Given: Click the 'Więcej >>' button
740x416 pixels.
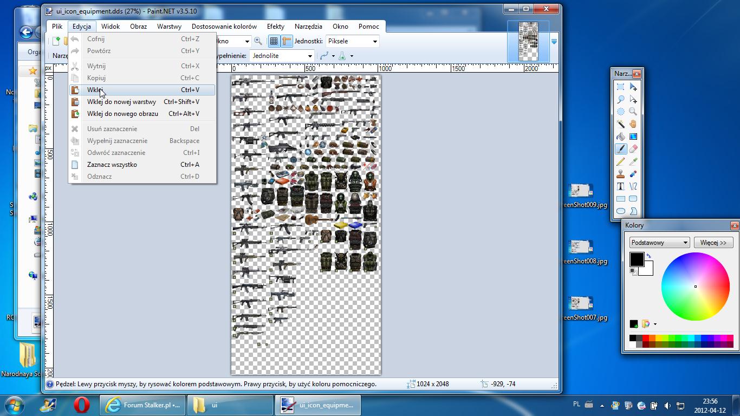Looking at the screenshot, I should point(713,243).
